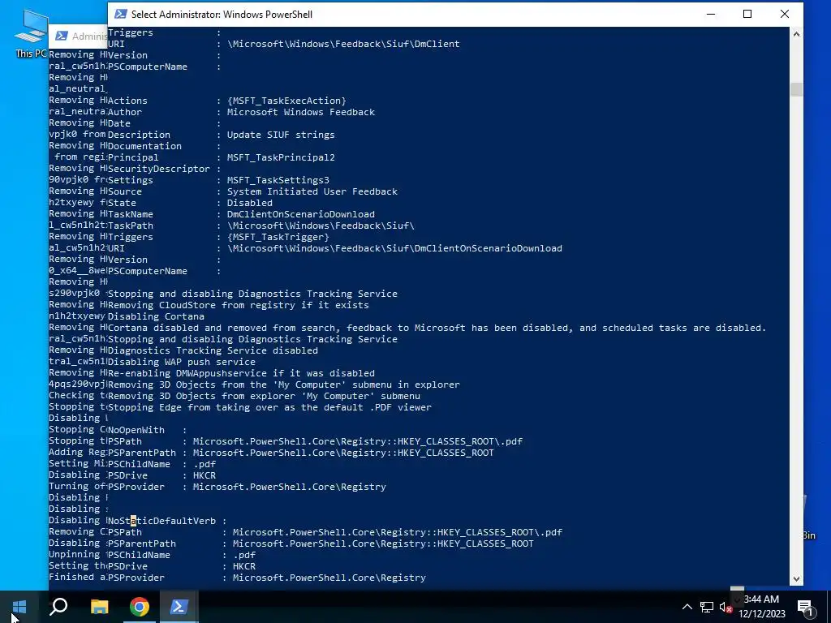Show hidden system tray icons

687,607
